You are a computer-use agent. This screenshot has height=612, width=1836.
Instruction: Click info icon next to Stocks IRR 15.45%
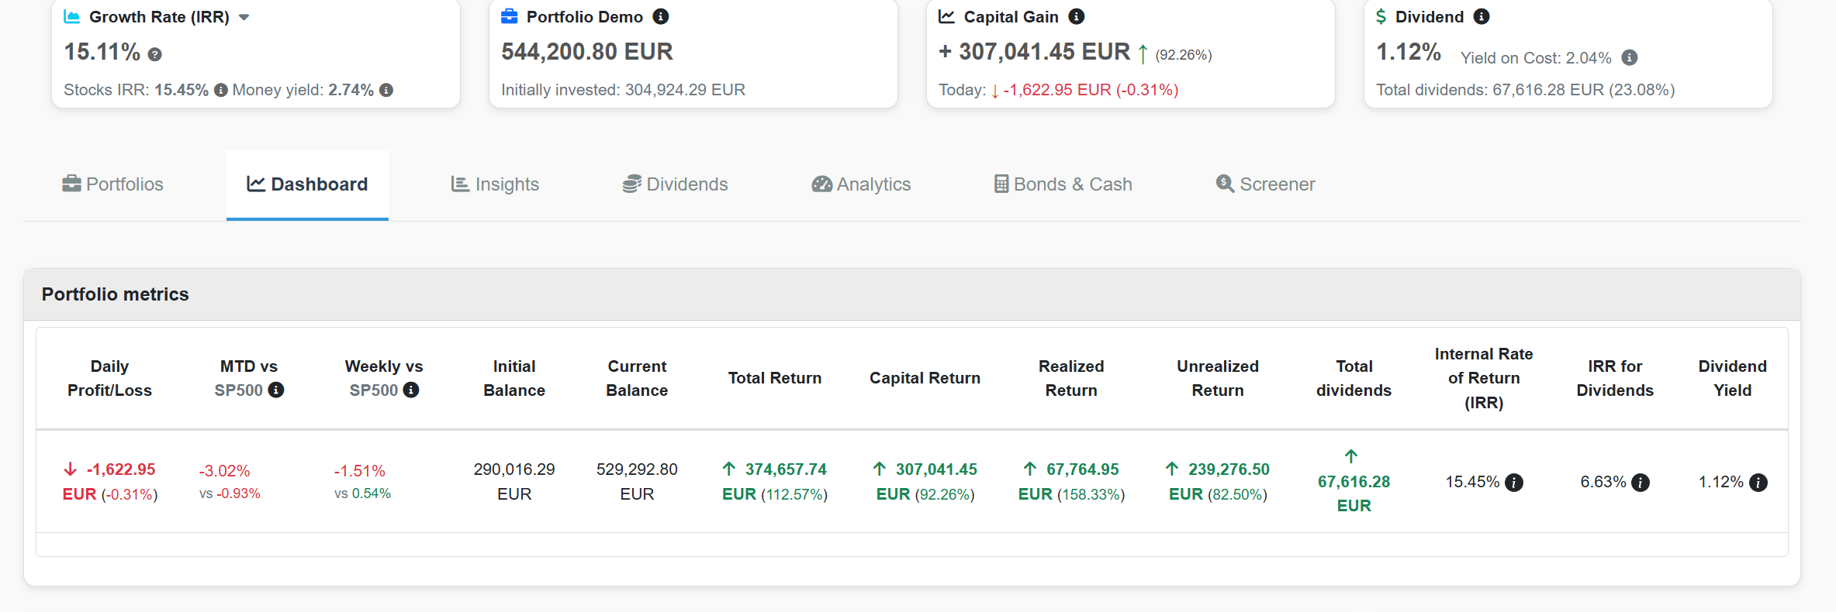[221, 90]
